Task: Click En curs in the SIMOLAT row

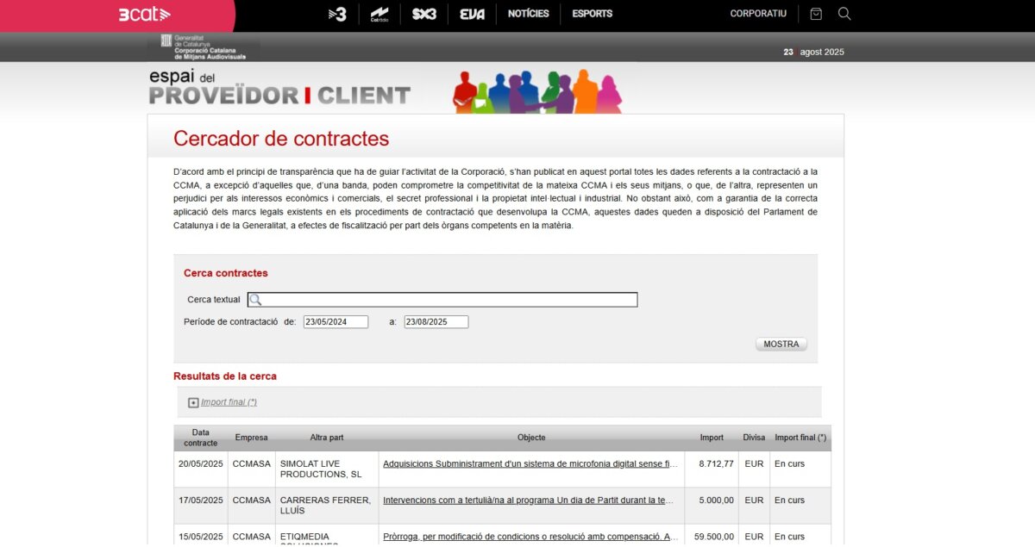Action: 789,464
